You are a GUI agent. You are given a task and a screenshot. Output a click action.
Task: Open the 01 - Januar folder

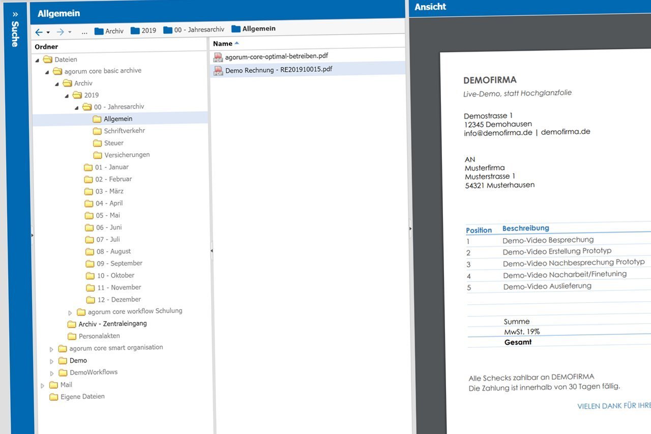click(x=112, y=167)
